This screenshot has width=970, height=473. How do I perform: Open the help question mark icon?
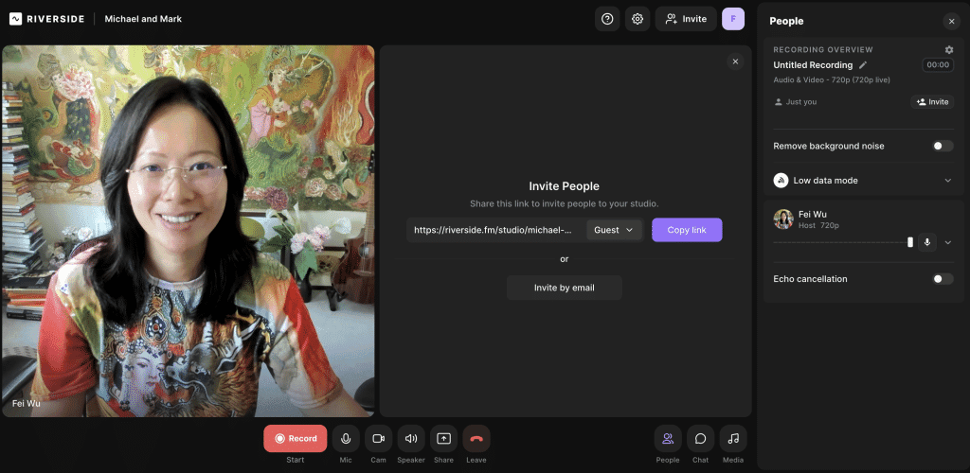607,19
